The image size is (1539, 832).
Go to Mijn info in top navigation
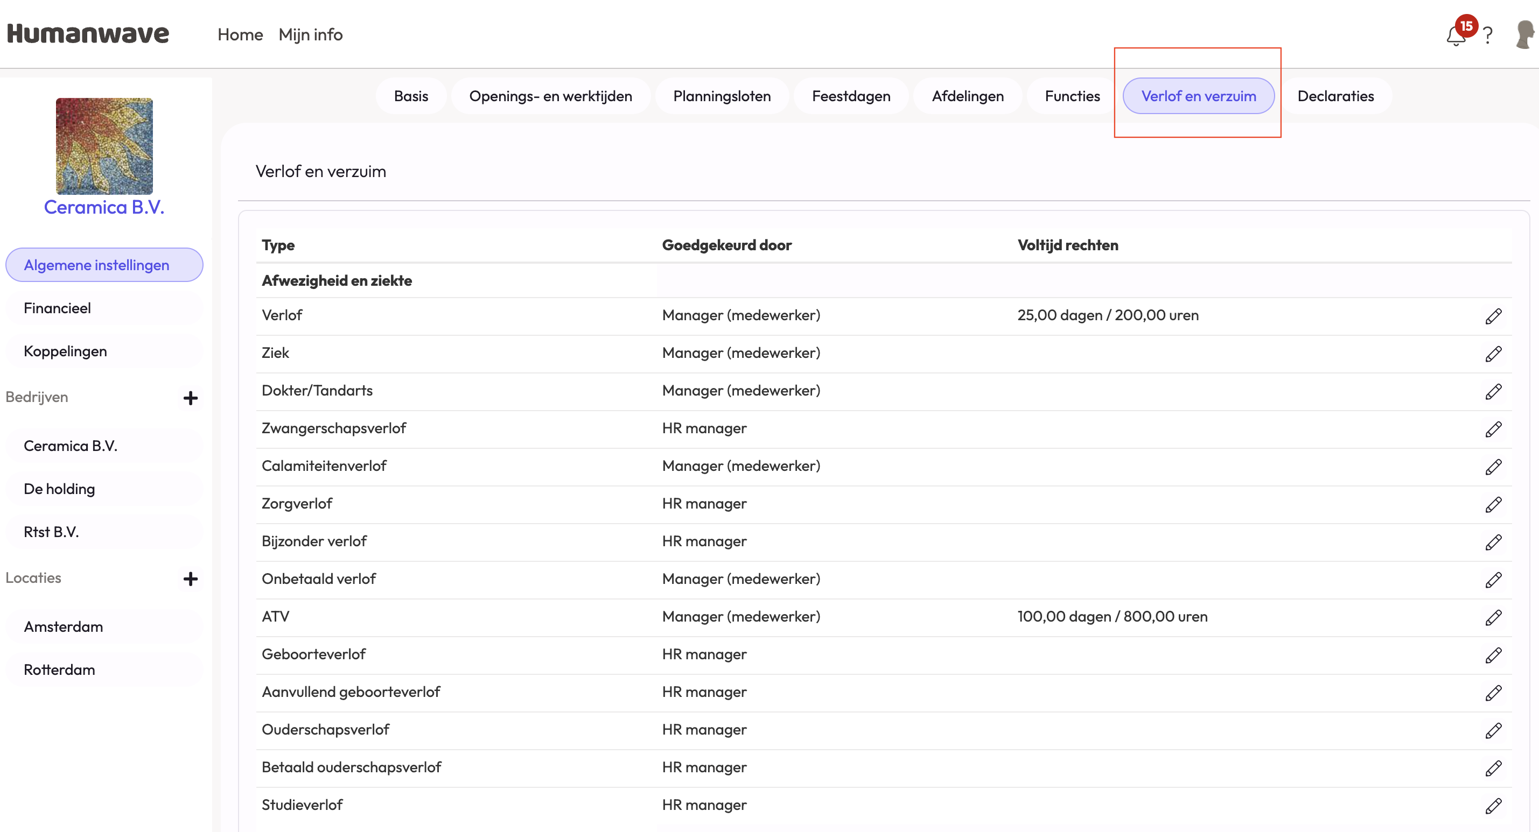click(310, 34)
